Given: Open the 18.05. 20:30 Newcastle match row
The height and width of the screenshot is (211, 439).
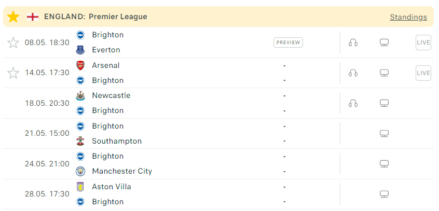Looking at the screenshot, I should tap(218, 103).
